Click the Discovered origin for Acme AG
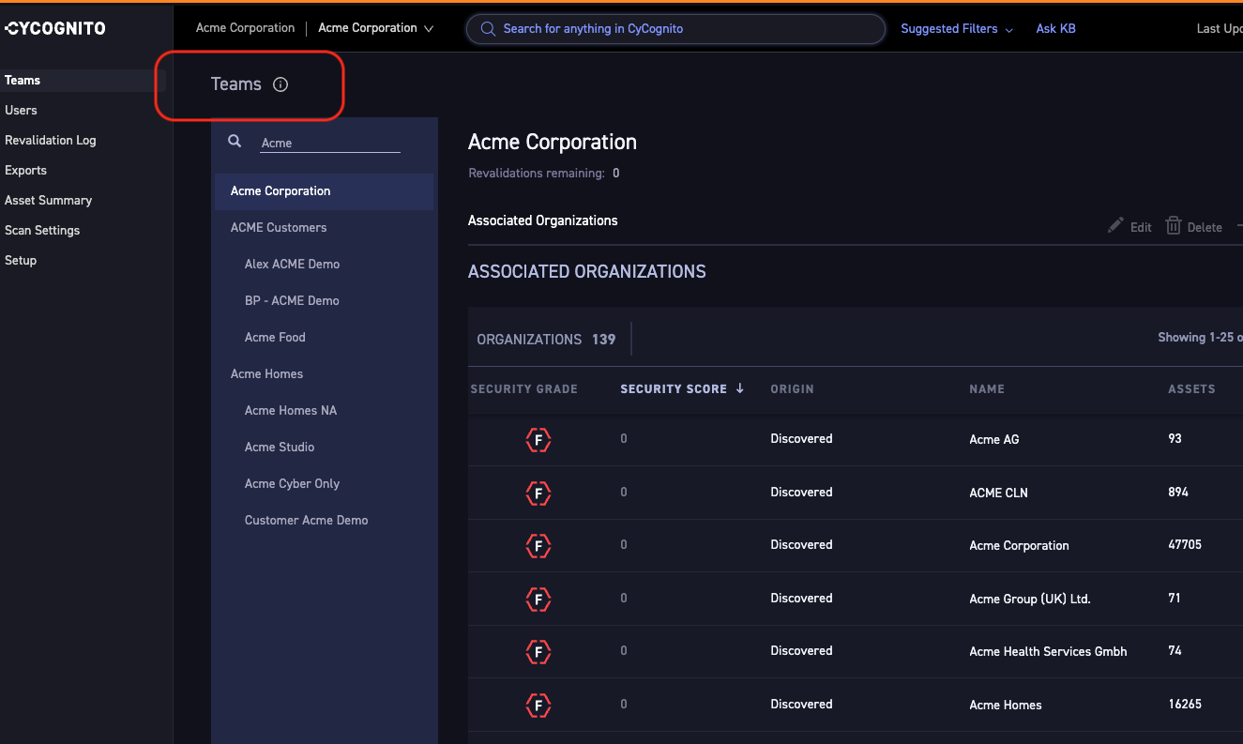This screenshot has height=744, width=1243. pyautogui.click(x=801, y=439)
